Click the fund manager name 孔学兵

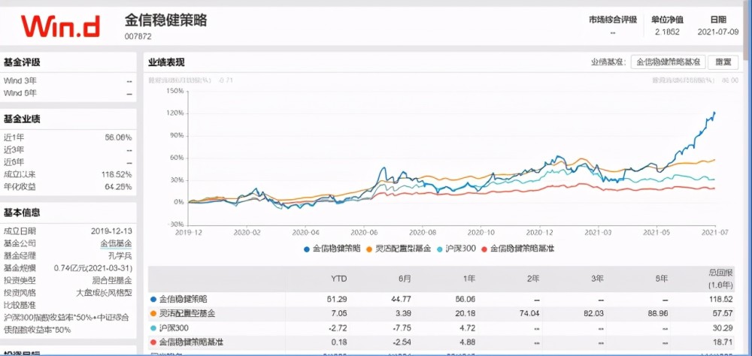click(121, 256)
